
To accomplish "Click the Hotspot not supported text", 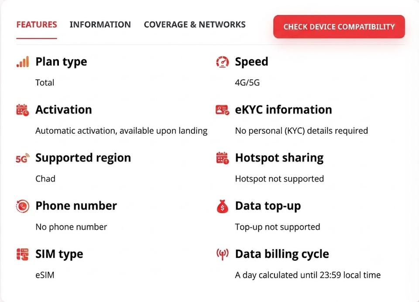I will point(279,179).
